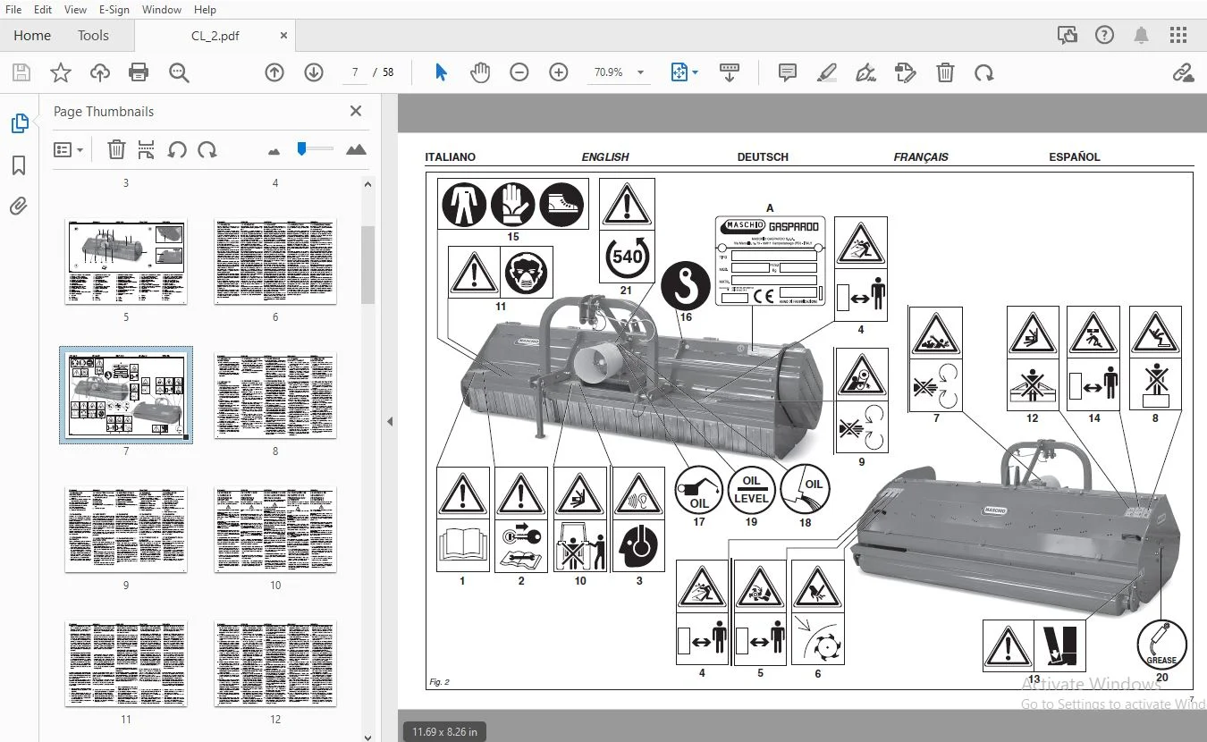This screenshot has height=742, width=1207.
Task: Adjust the thumbnail size slider
Action: [x=302, y=148]
